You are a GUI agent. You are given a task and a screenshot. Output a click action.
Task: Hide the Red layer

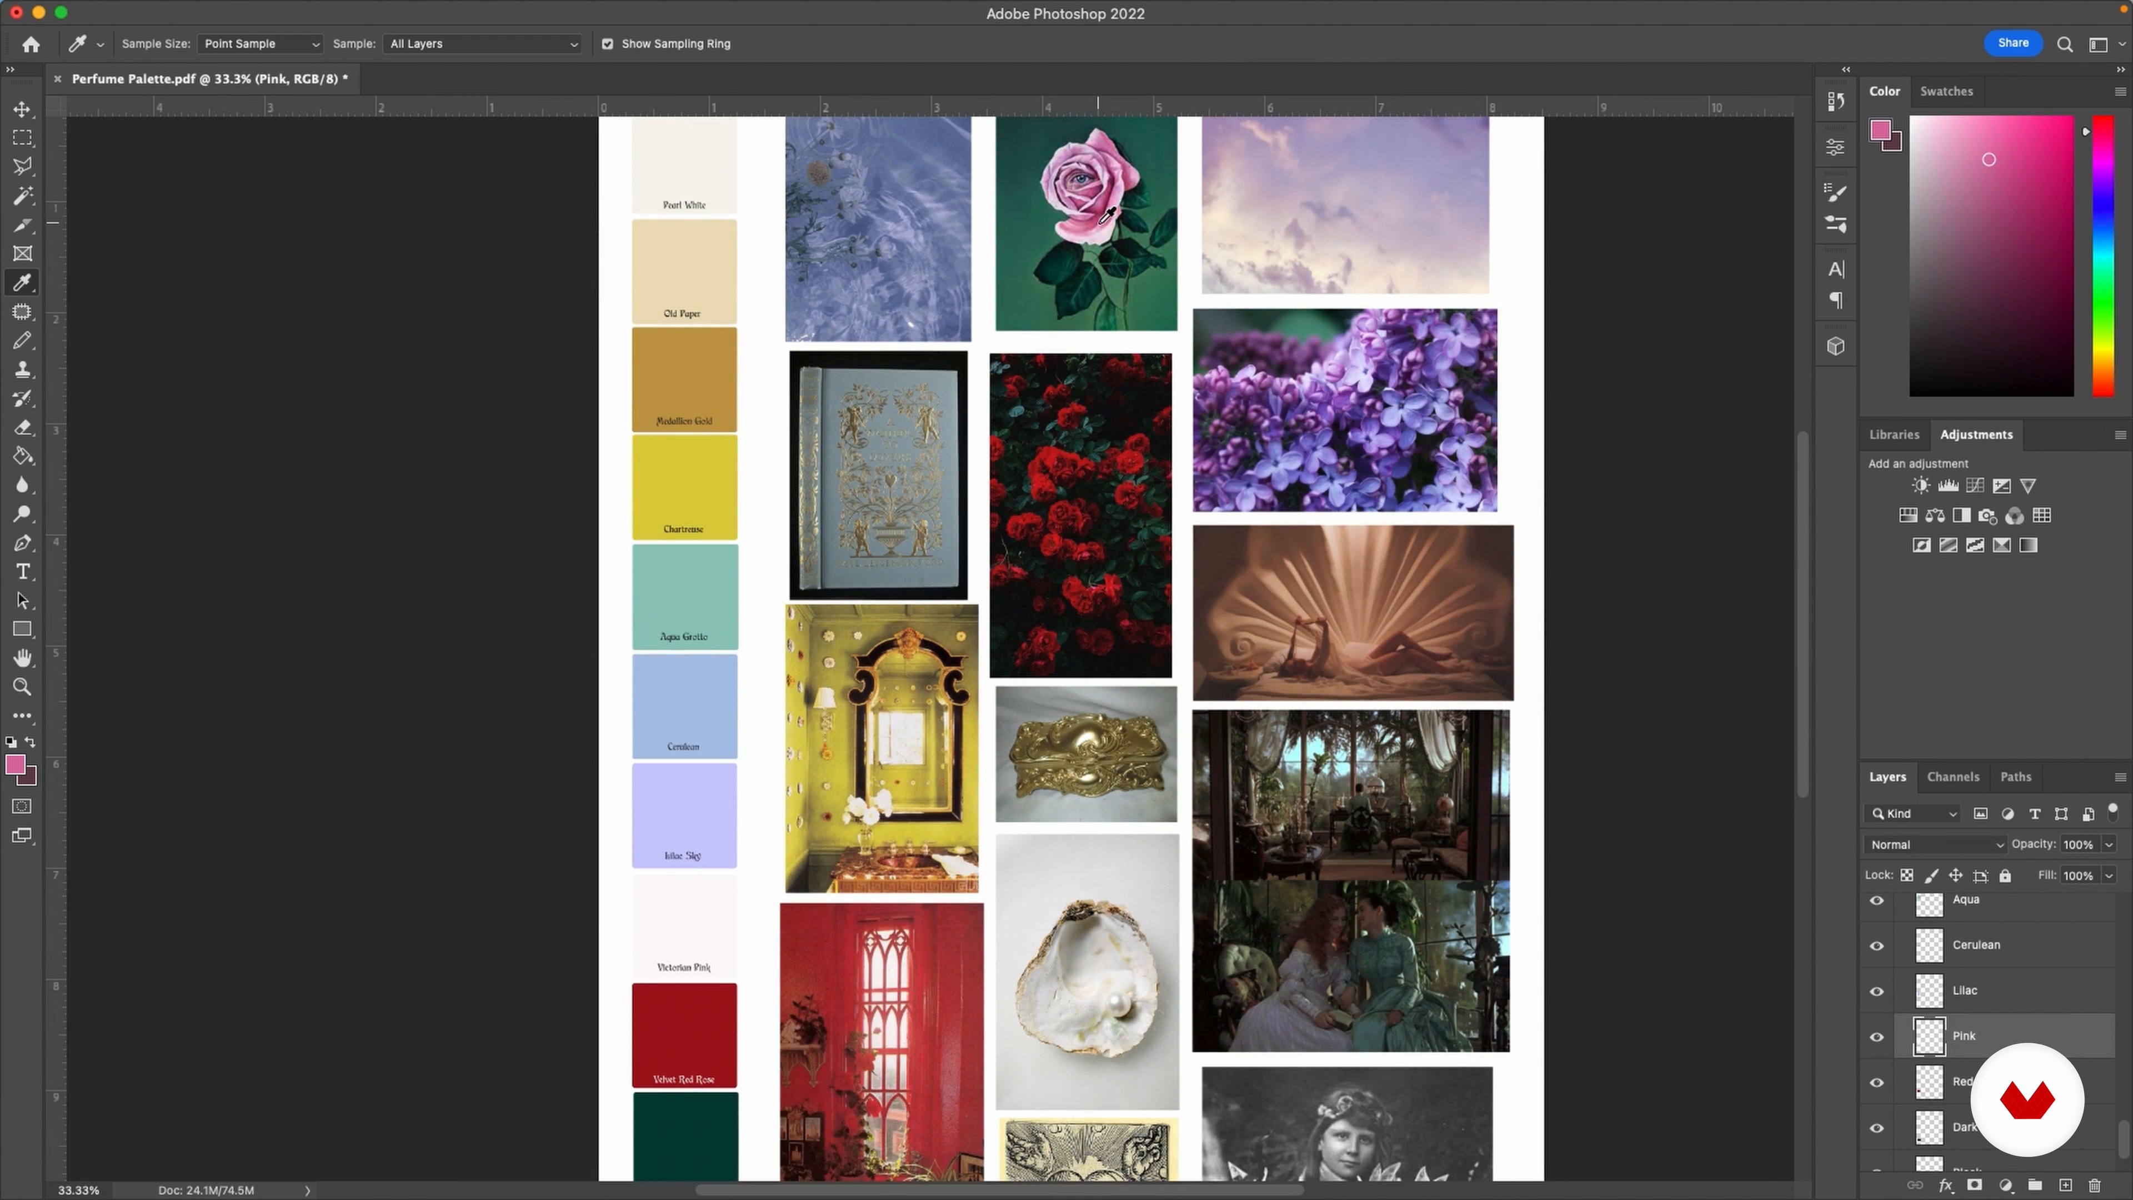point(1877,1082)
